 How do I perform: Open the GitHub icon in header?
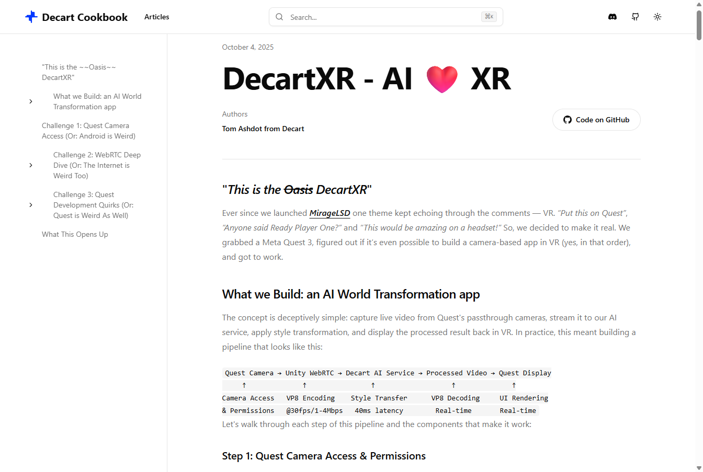tap(635, 17)
